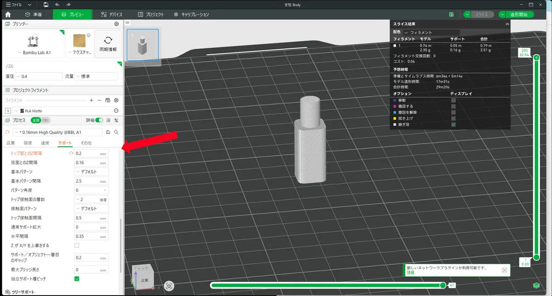Select the 速度 speed tab
This screenshot has height=296, width=552.
click(45, 143)
